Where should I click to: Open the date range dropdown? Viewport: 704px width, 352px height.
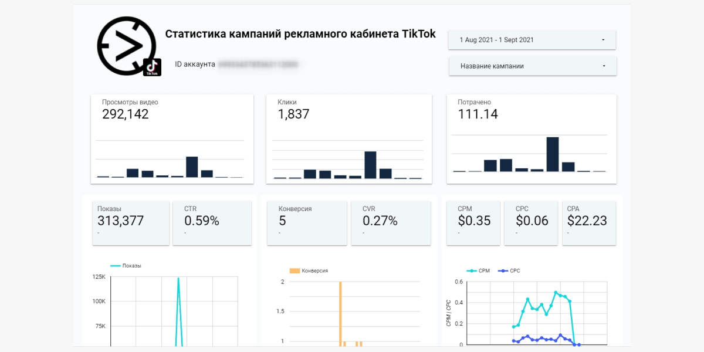(532, 40)
